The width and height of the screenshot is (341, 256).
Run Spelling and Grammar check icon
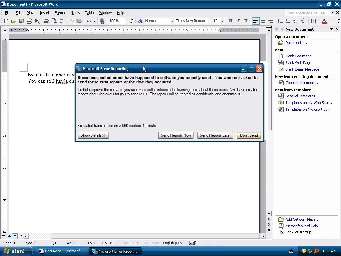coord(62,21)
